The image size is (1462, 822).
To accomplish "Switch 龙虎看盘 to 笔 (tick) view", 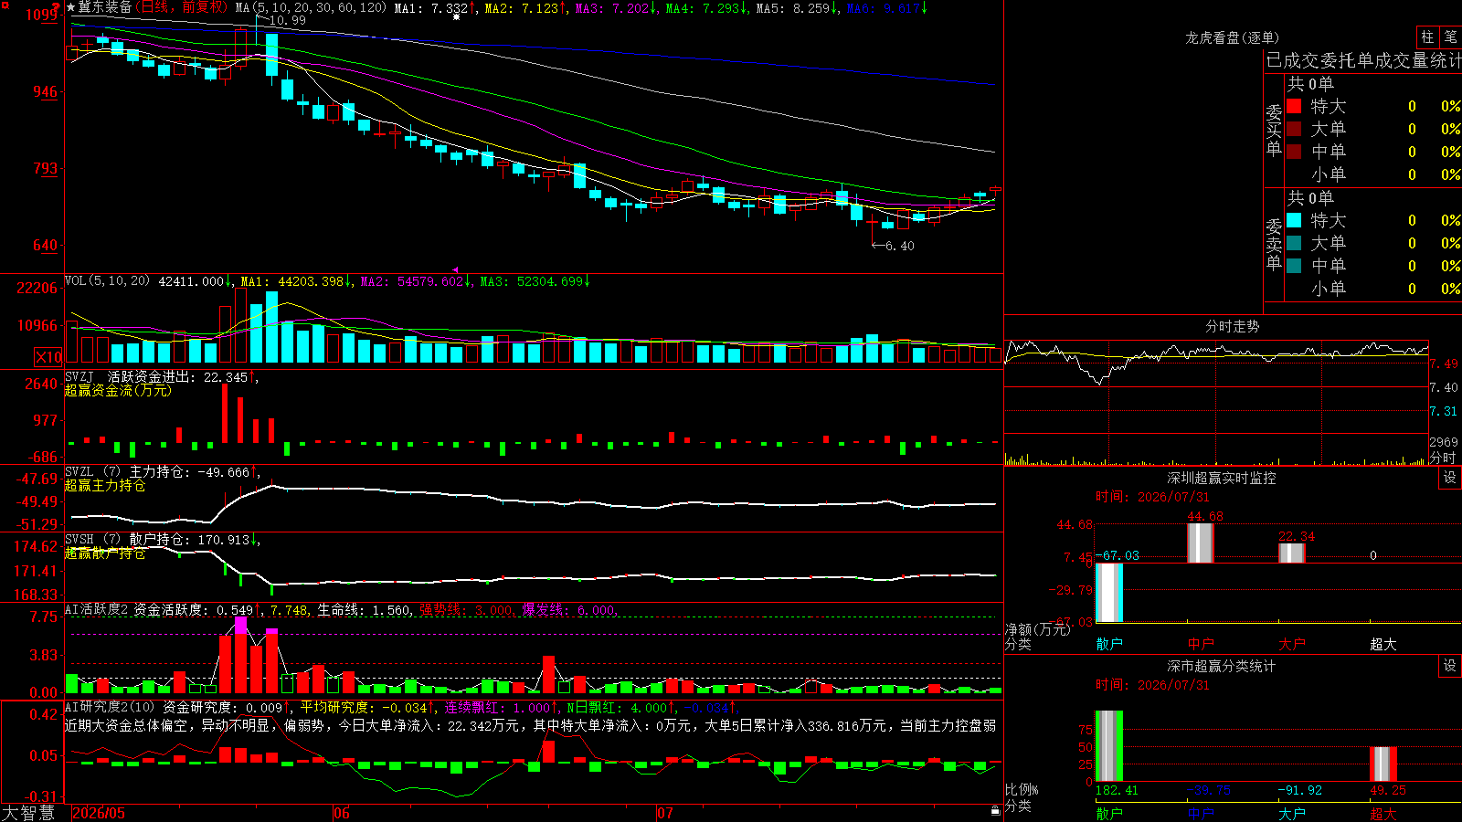I will (x=1450, y=37).
